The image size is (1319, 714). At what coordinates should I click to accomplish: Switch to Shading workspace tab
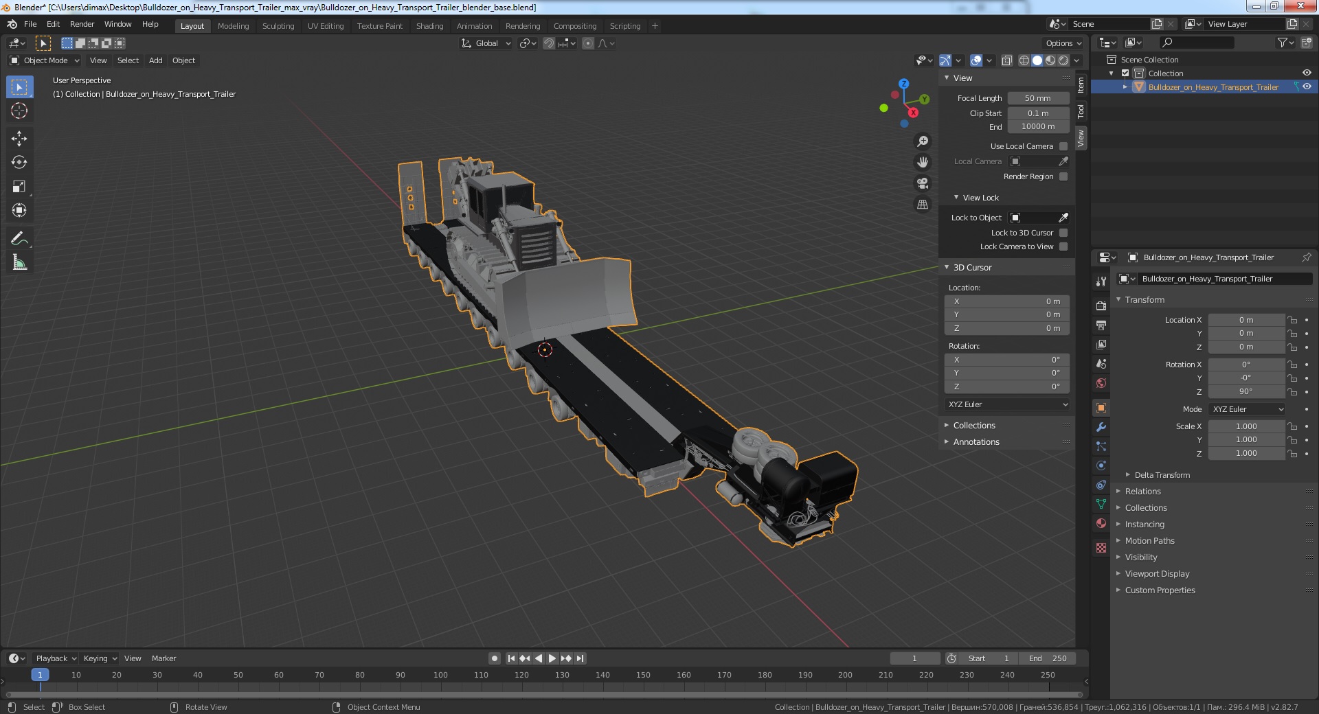tap(429, 26)
